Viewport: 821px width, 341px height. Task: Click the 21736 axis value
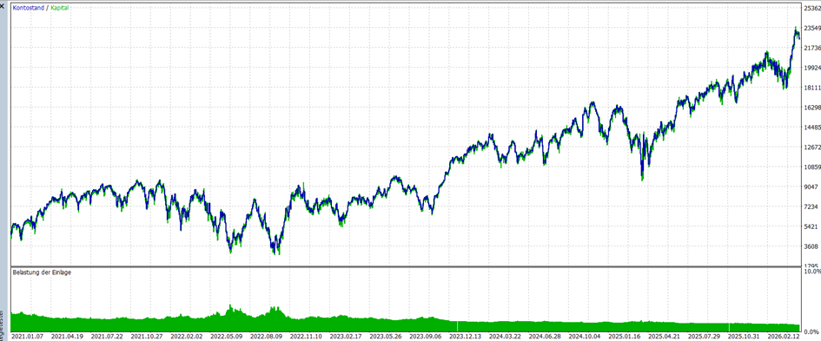[x=811, y=48]
